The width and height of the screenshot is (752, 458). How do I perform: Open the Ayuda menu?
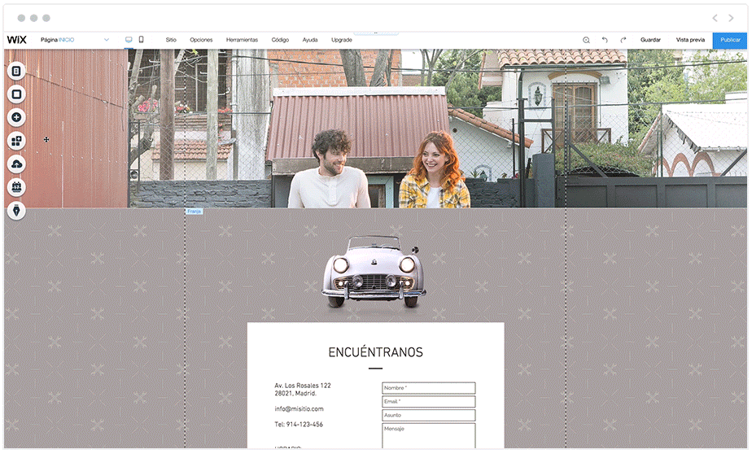point(310,40)
